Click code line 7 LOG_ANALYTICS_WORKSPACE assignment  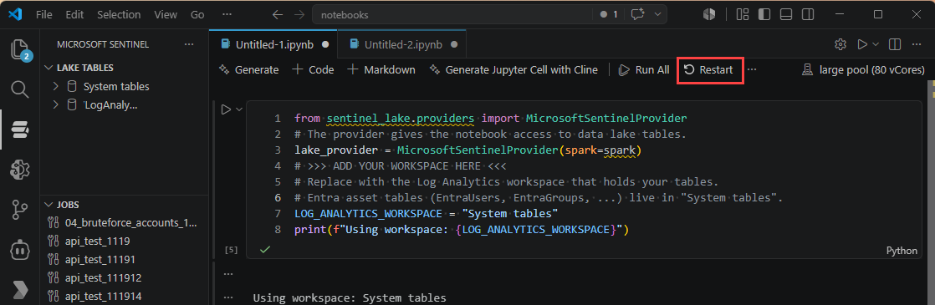coord(427,213)
